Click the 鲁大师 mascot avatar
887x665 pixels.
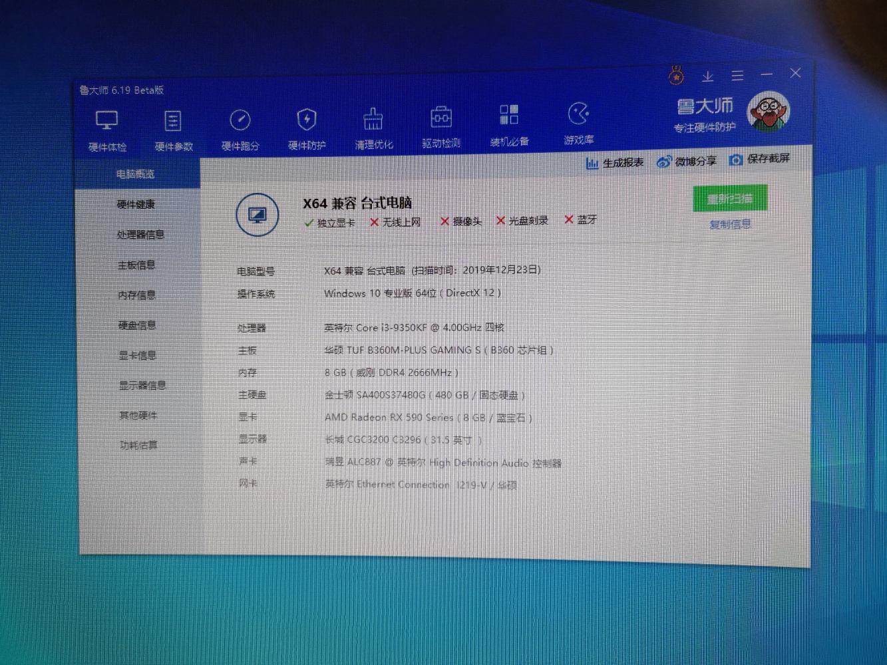[768, 111]
